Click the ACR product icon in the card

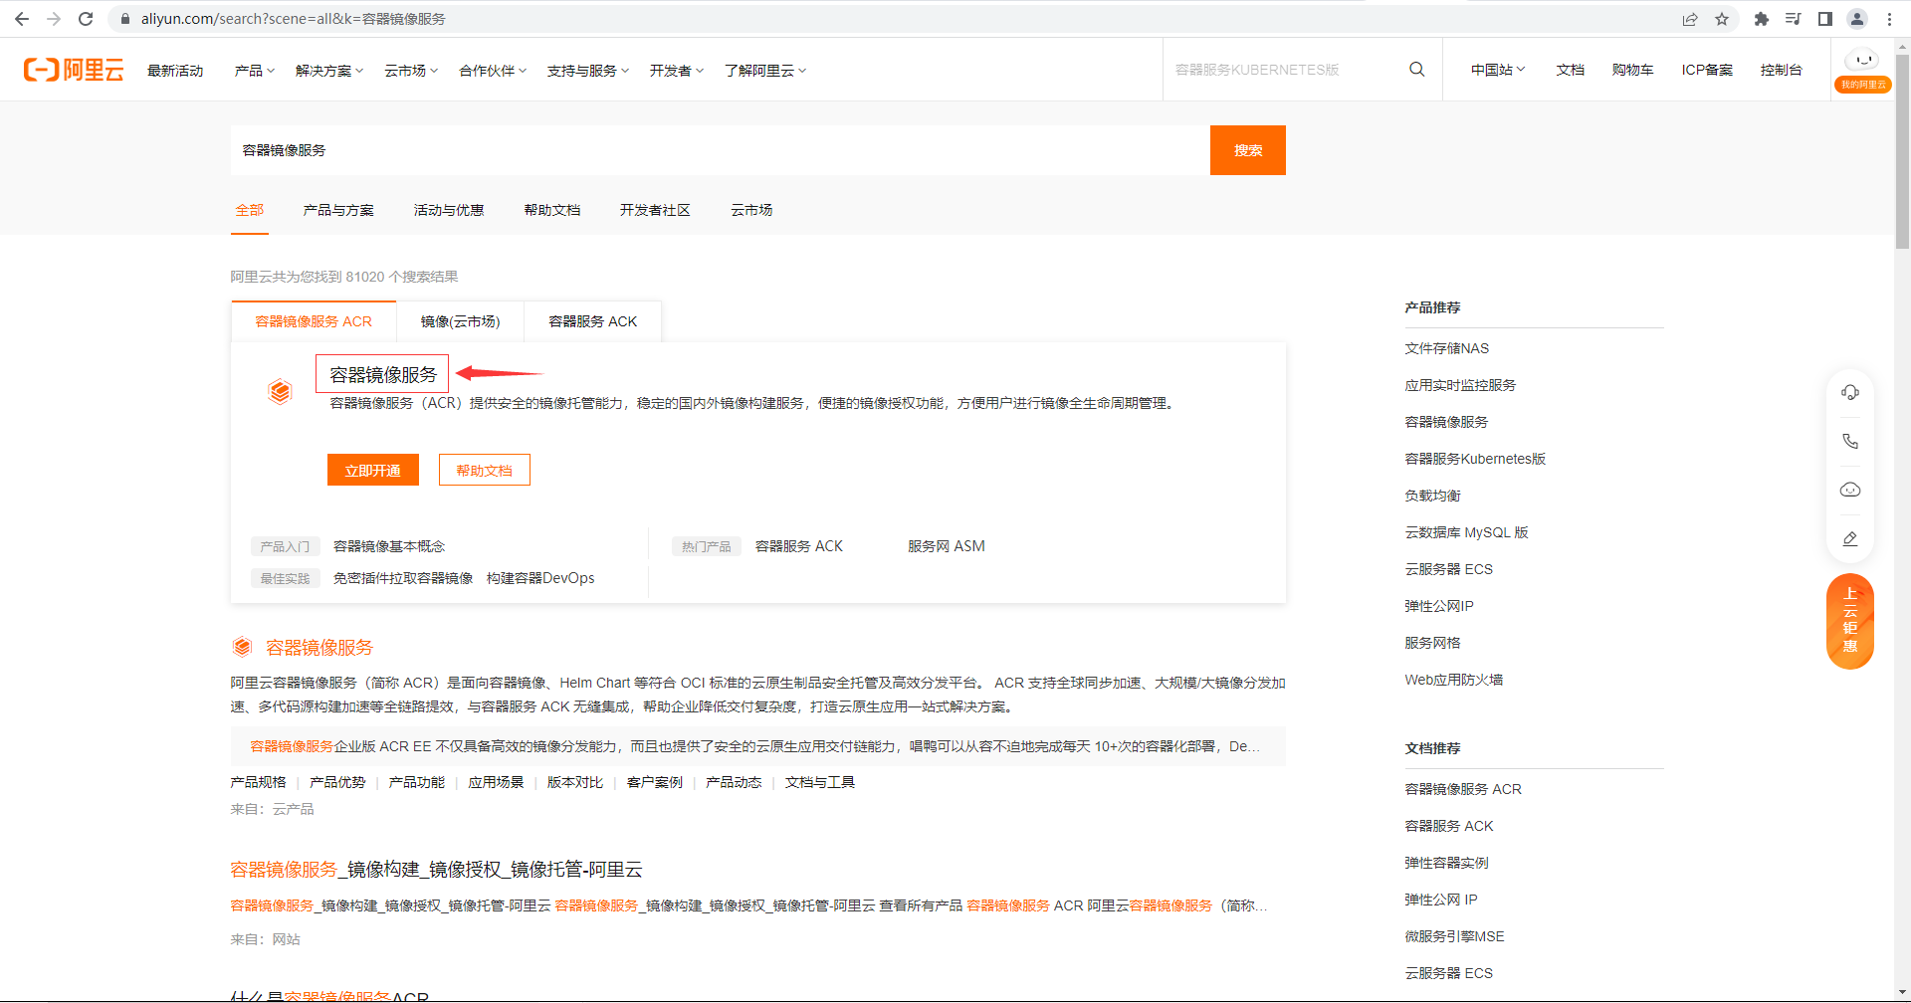pyautogui.click(x=281, y=392)
